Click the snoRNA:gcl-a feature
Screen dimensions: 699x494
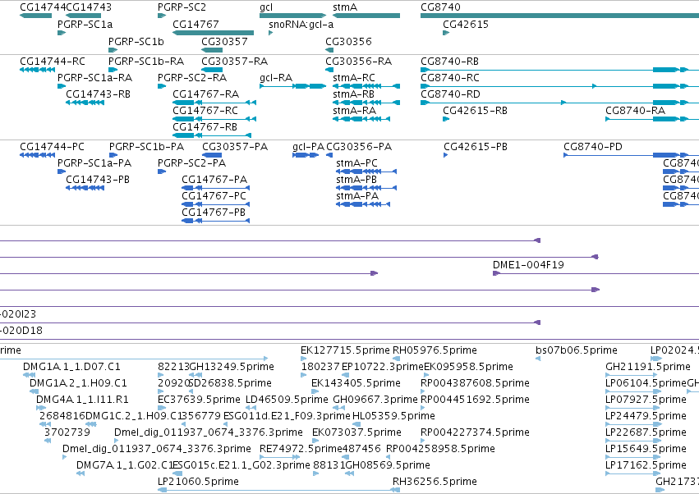270,33
